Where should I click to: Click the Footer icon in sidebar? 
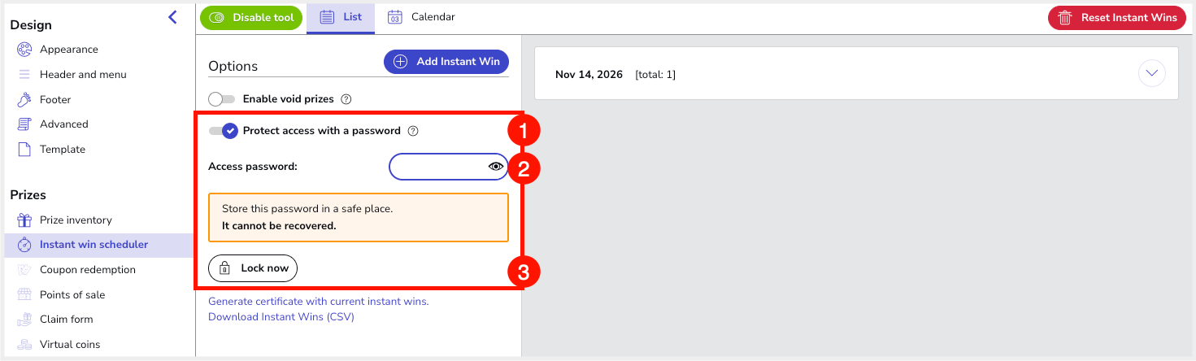point(24,100)
